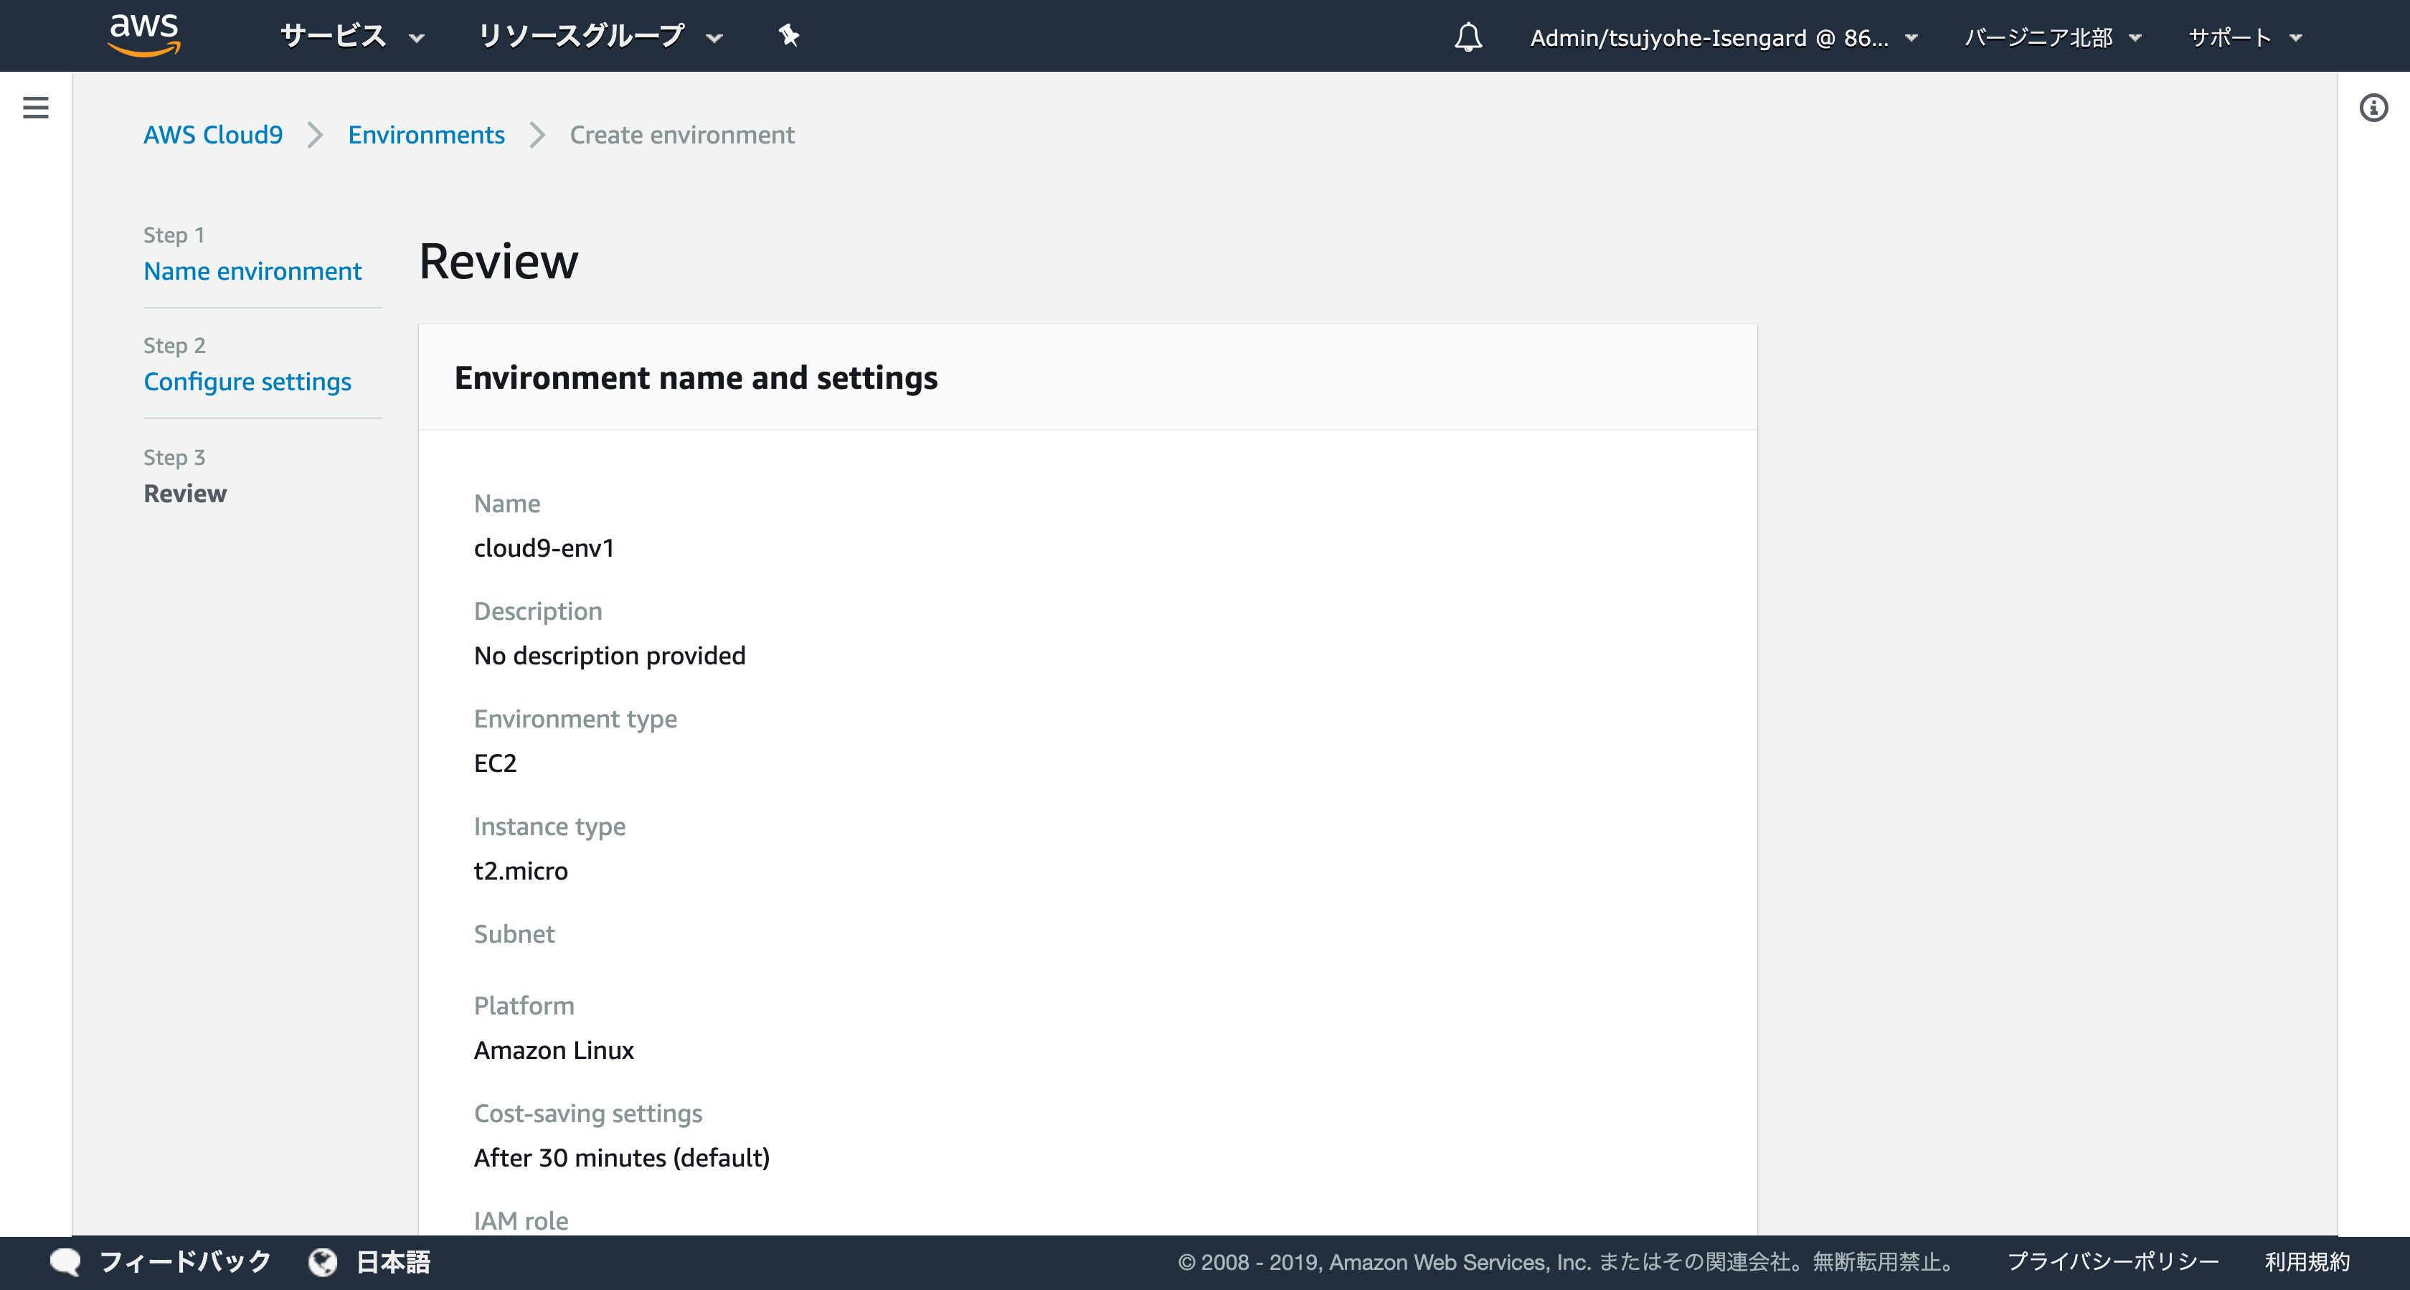The image size is (2410, 1290).
Task: Open the サポート menu
Action: 2244,37
